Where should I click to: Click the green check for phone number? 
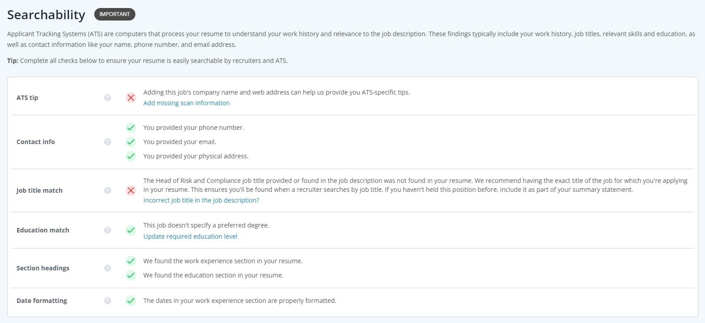click(131, 128)
